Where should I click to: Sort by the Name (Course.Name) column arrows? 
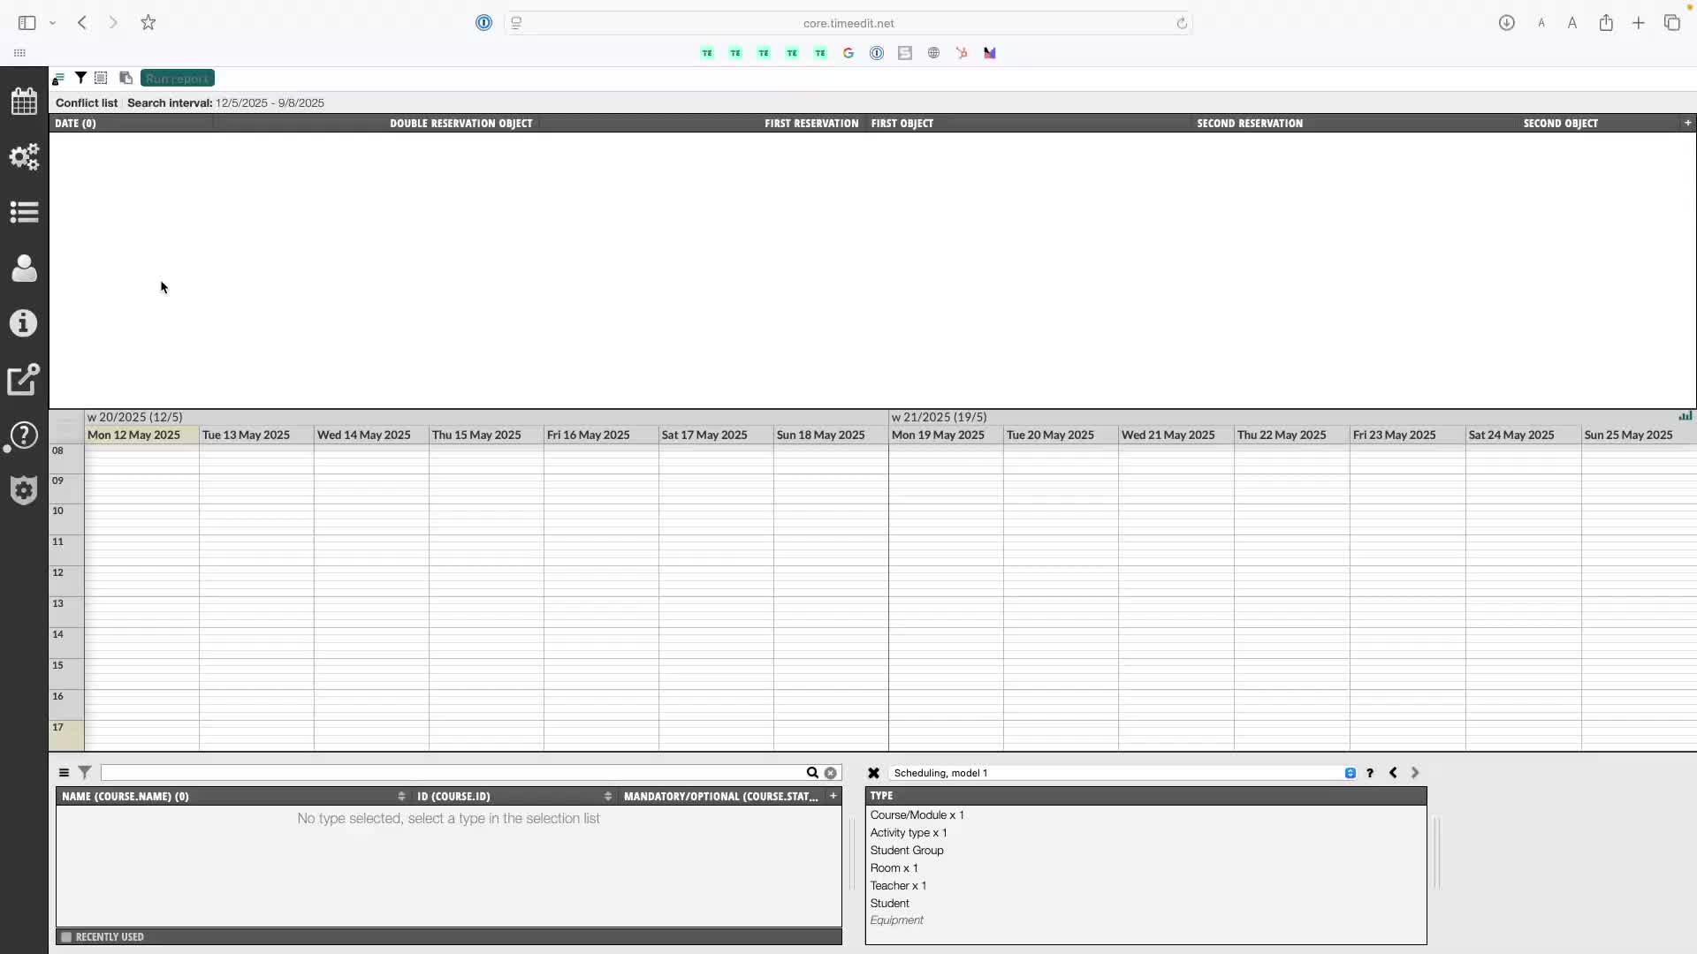click(401, 796)
